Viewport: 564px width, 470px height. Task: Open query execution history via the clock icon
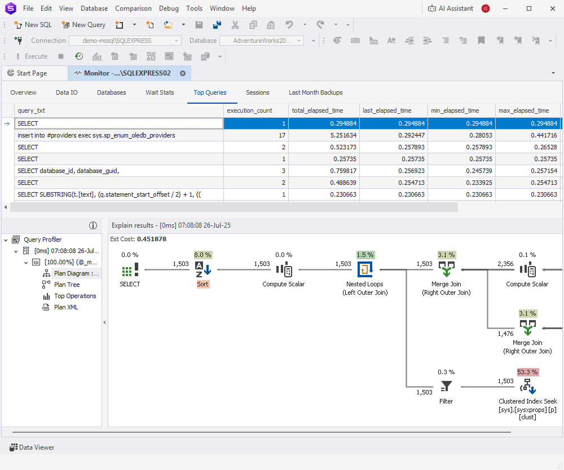click(x=79, y=56)
